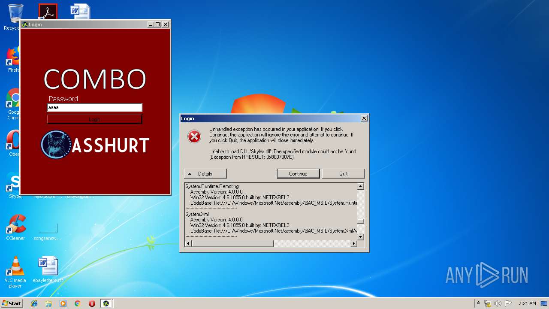Open media player taskbar icon
Screen dimensions: 549x309
click(63, 303)
